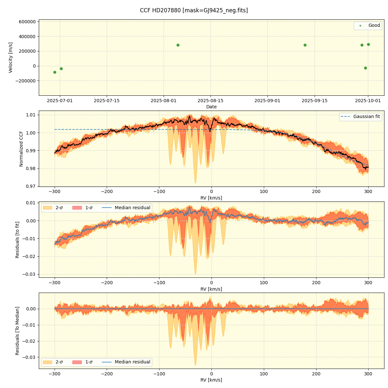The width and height of the screenshot is (388, 388).
Task: Click the 2025-09-15 date tick label
Action: click(315, 101)
